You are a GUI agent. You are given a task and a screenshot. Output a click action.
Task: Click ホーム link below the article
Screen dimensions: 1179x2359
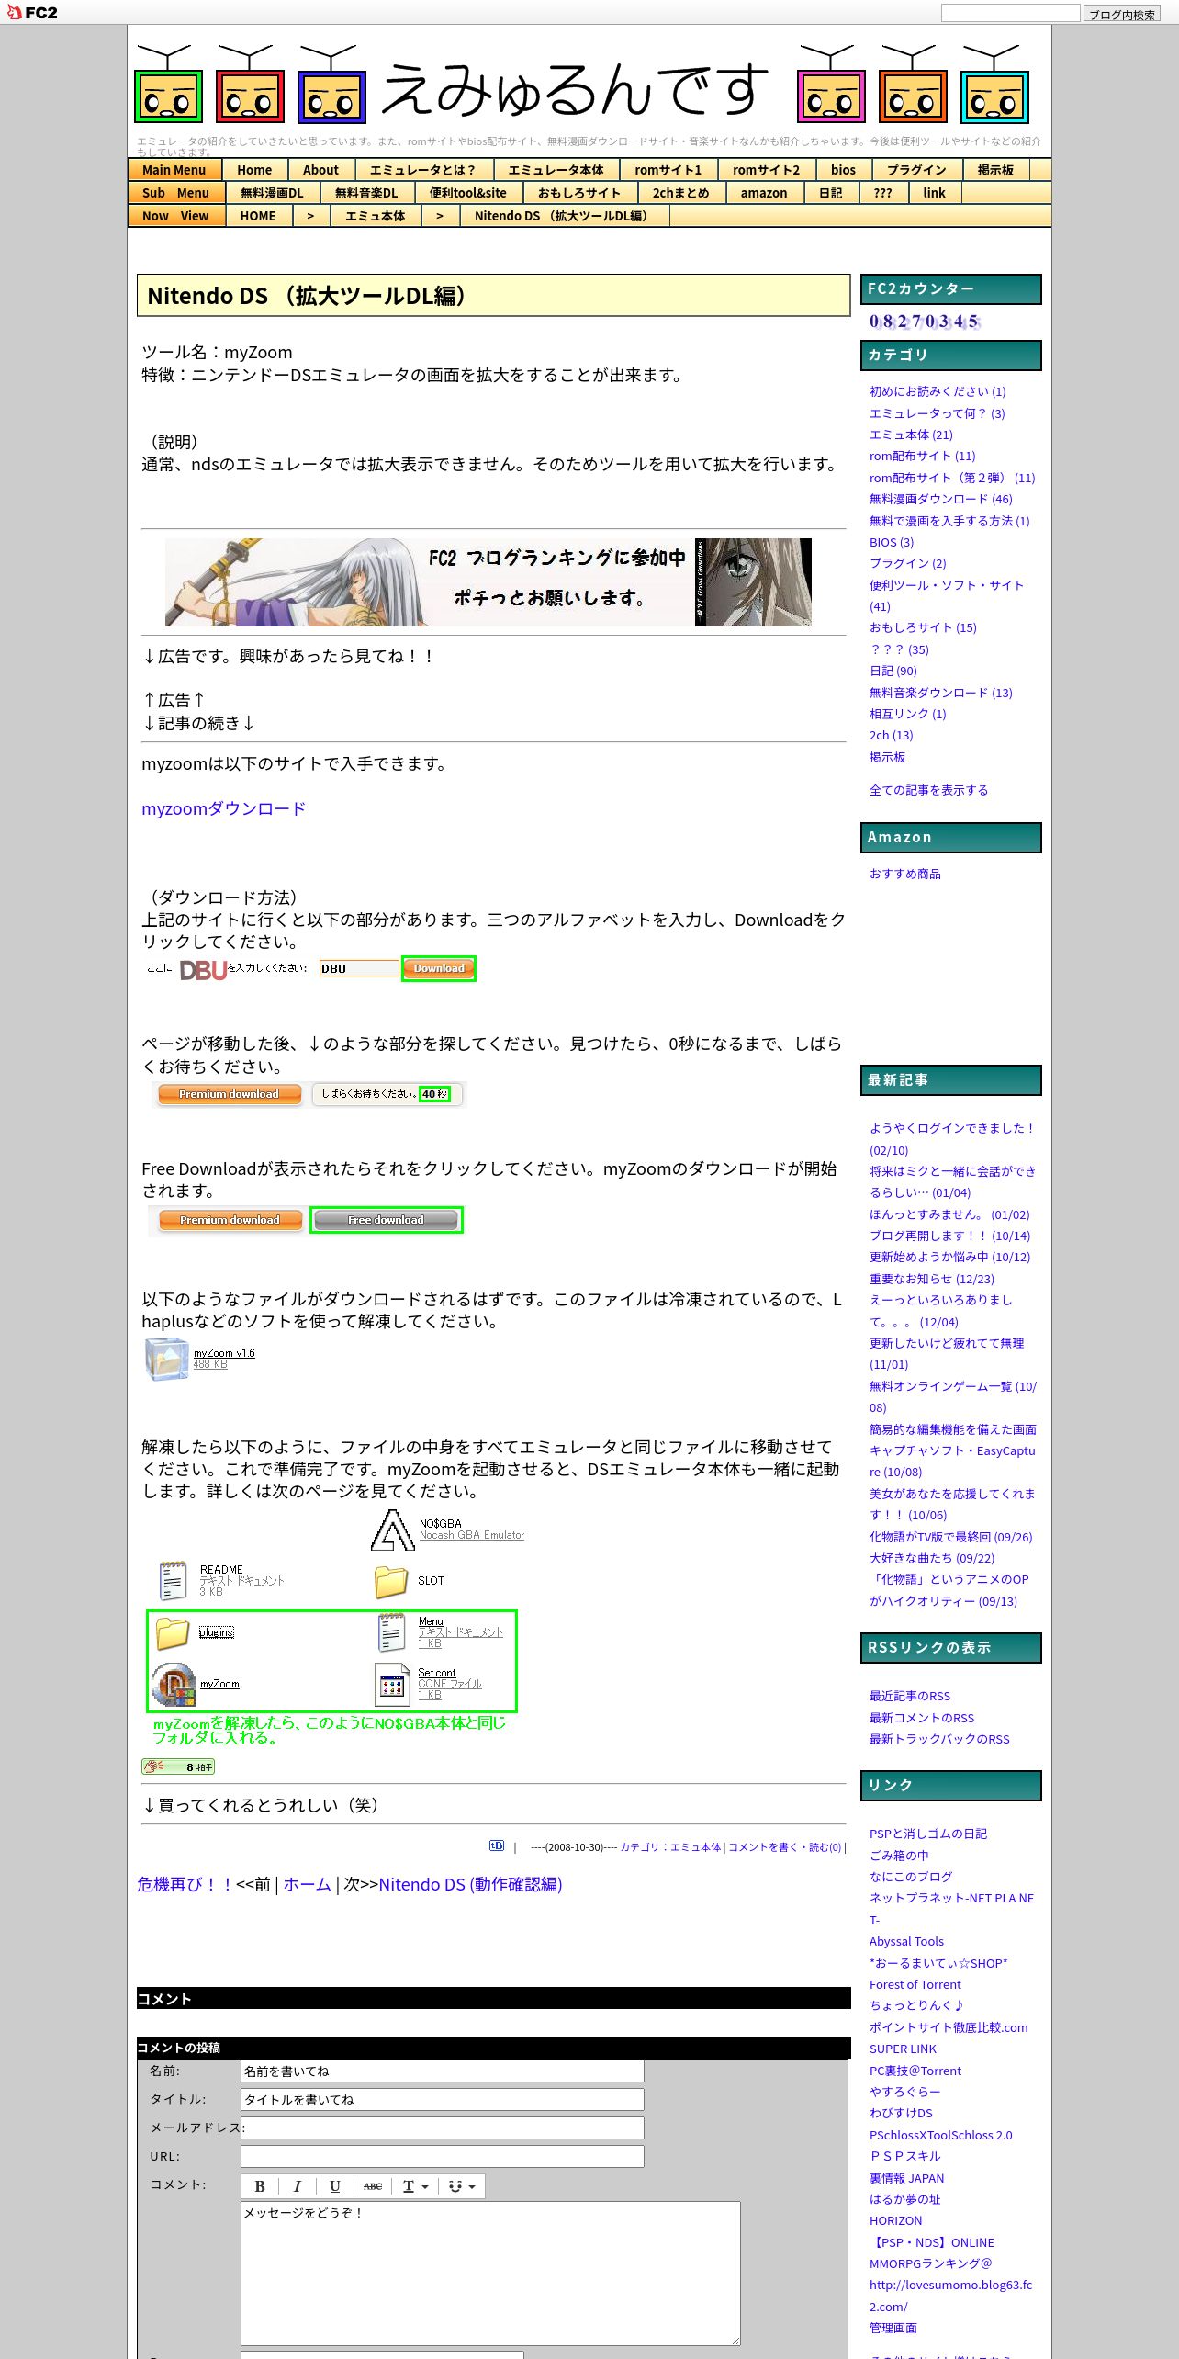click(307, 1885)
